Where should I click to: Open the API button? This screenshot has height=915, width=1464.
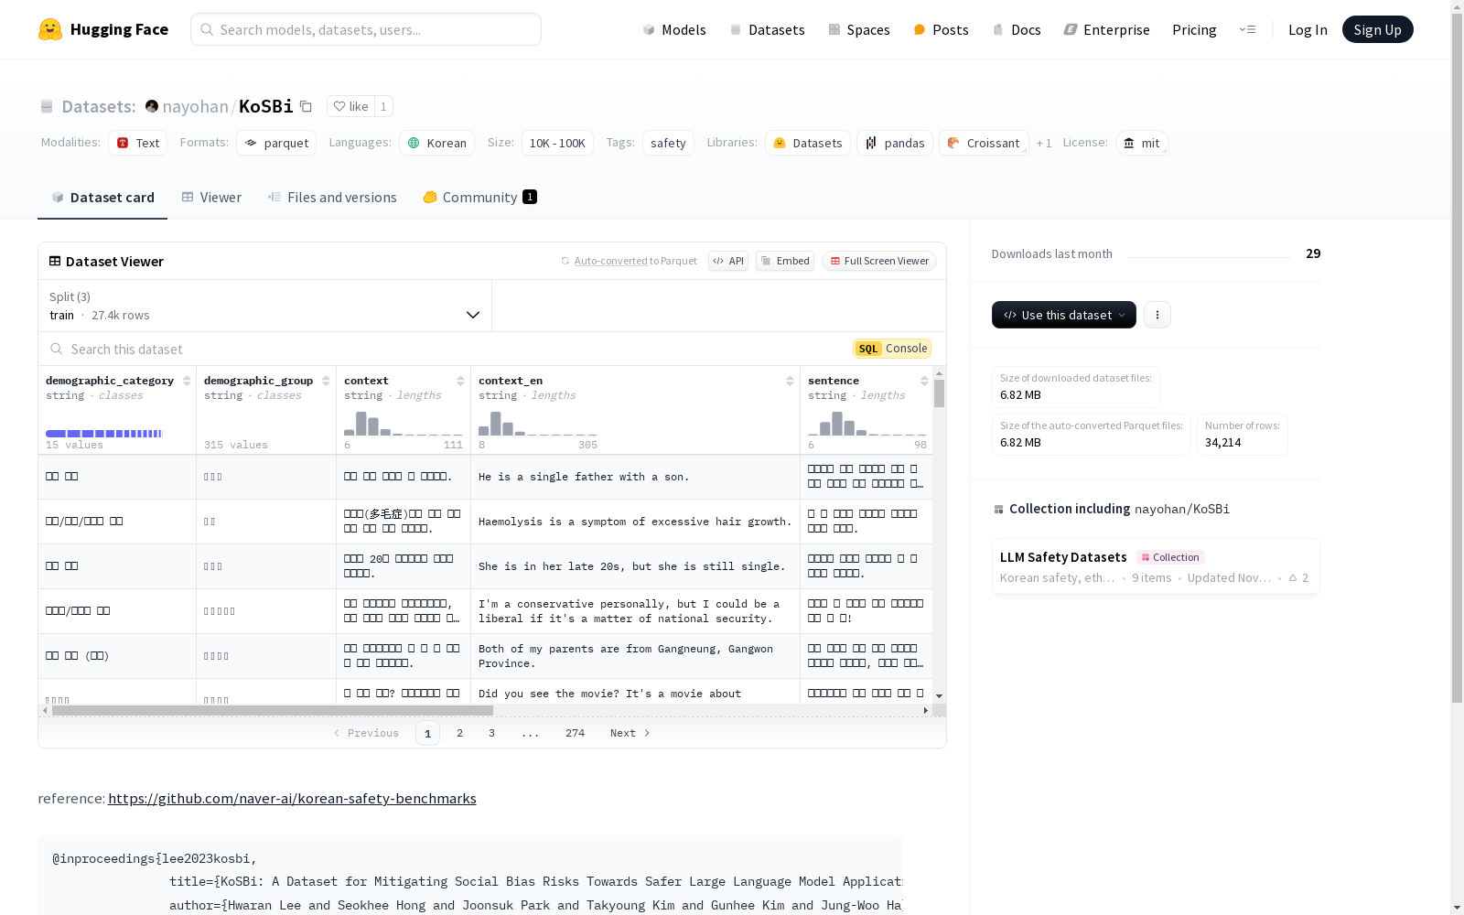728,261
